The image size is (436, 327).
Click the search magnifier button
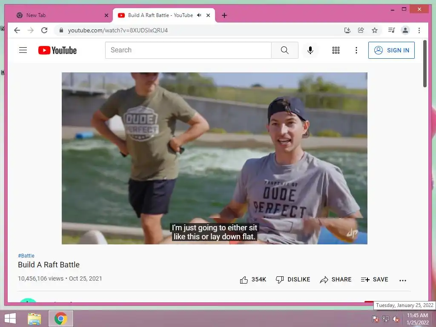pos(285,50)
